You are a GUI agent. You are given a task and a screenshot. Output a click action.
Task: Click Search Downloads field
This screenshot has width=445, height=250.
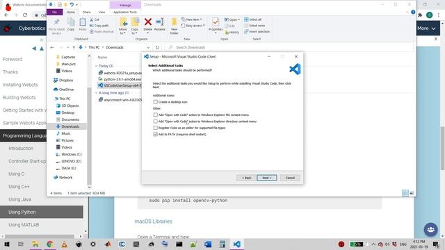289,47
